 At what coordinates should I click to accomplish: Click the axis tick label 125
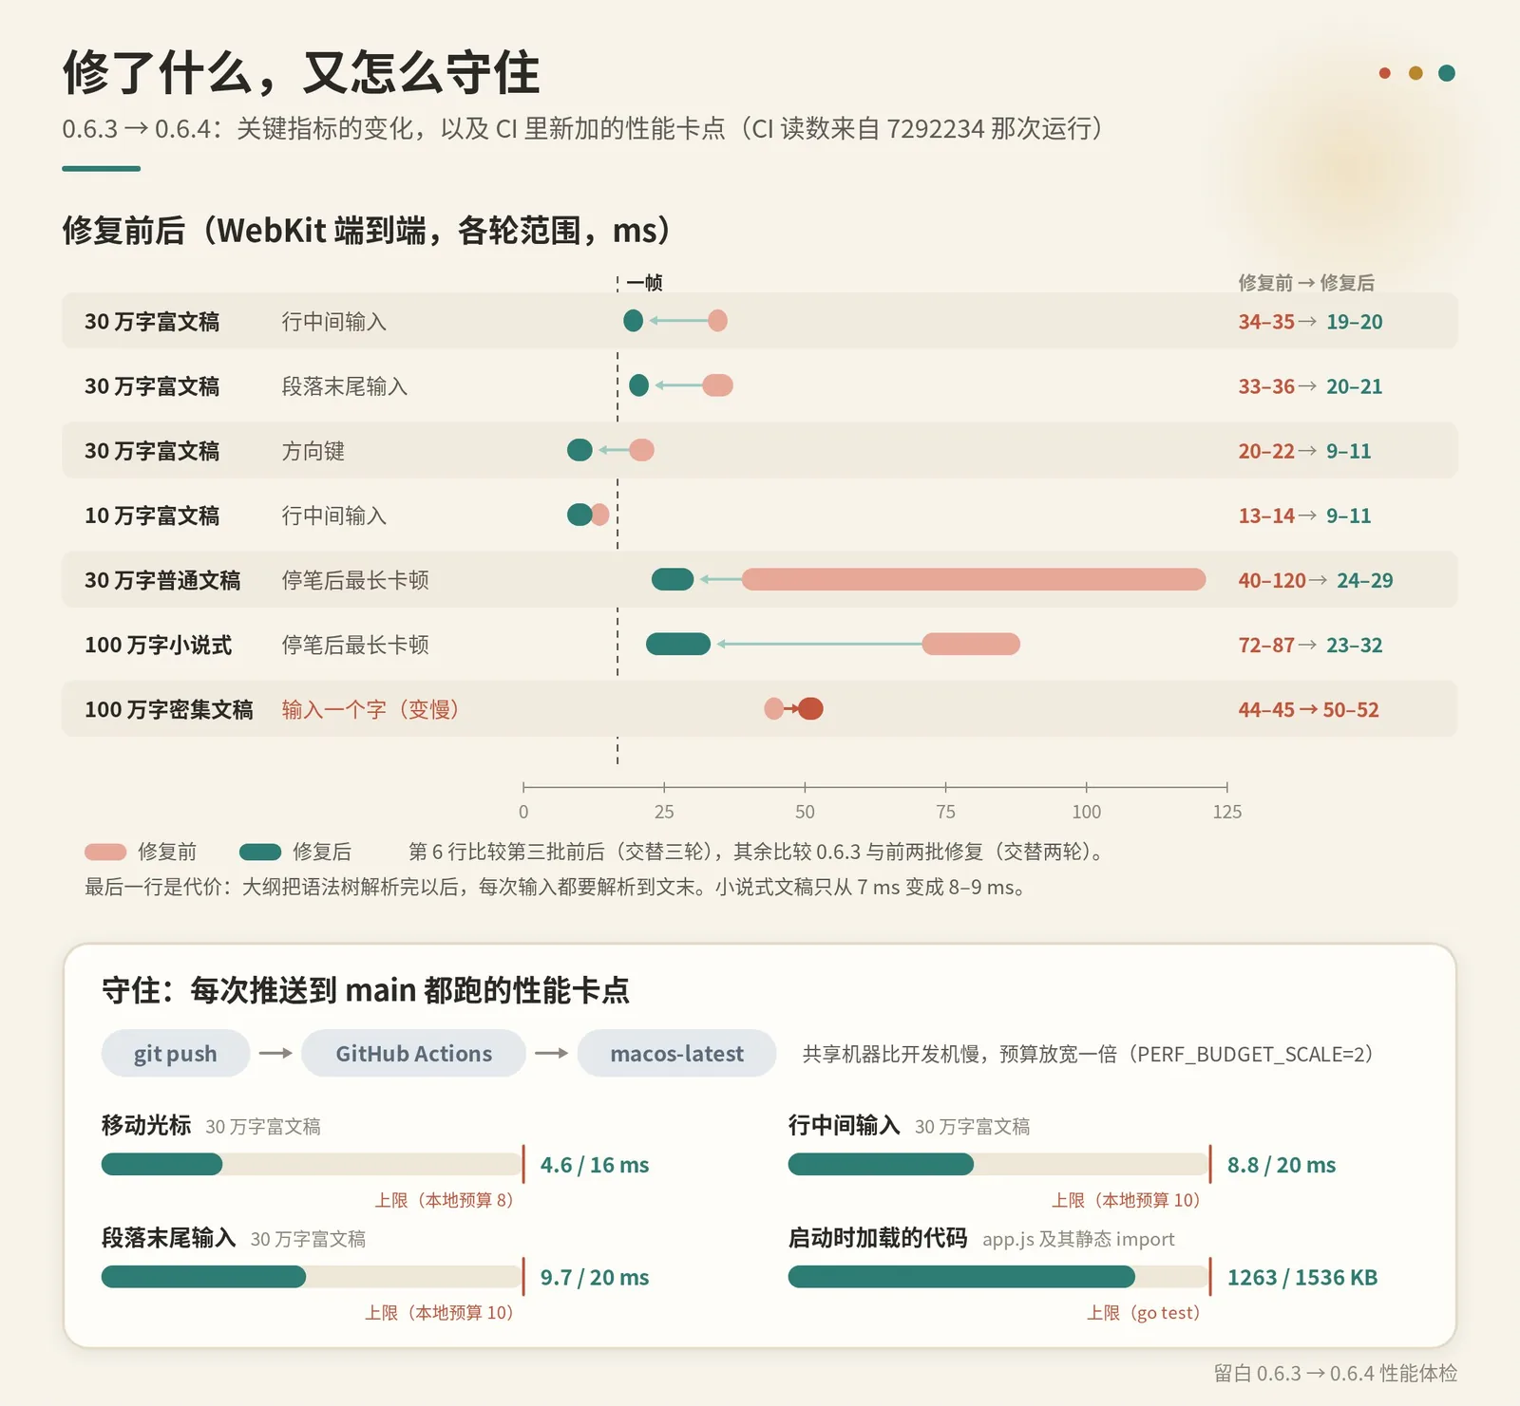(x=1226, y=812)
